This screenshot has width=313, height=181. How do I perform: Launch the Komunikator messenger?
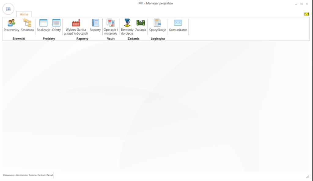(178, 25)
